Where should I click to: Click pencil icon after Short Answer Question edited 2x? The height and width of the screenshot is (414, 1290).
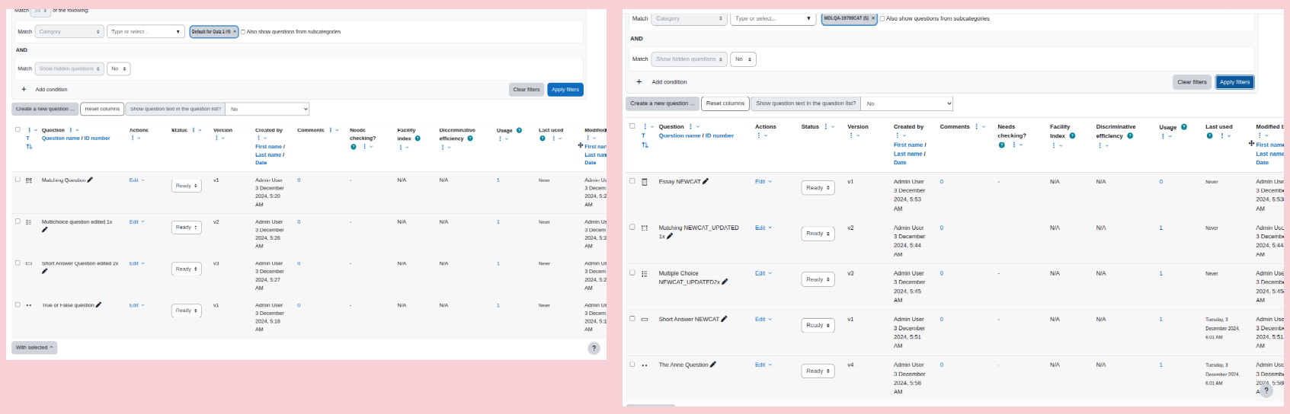click(44, 271)
